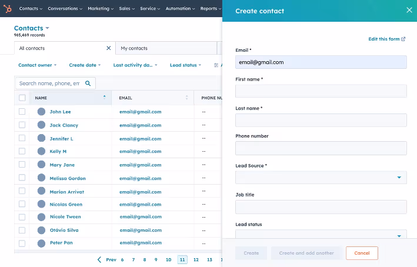Select the Marion Arrivat row checkbox
This screenshot has height=267, width=417.
pos(22,191)
